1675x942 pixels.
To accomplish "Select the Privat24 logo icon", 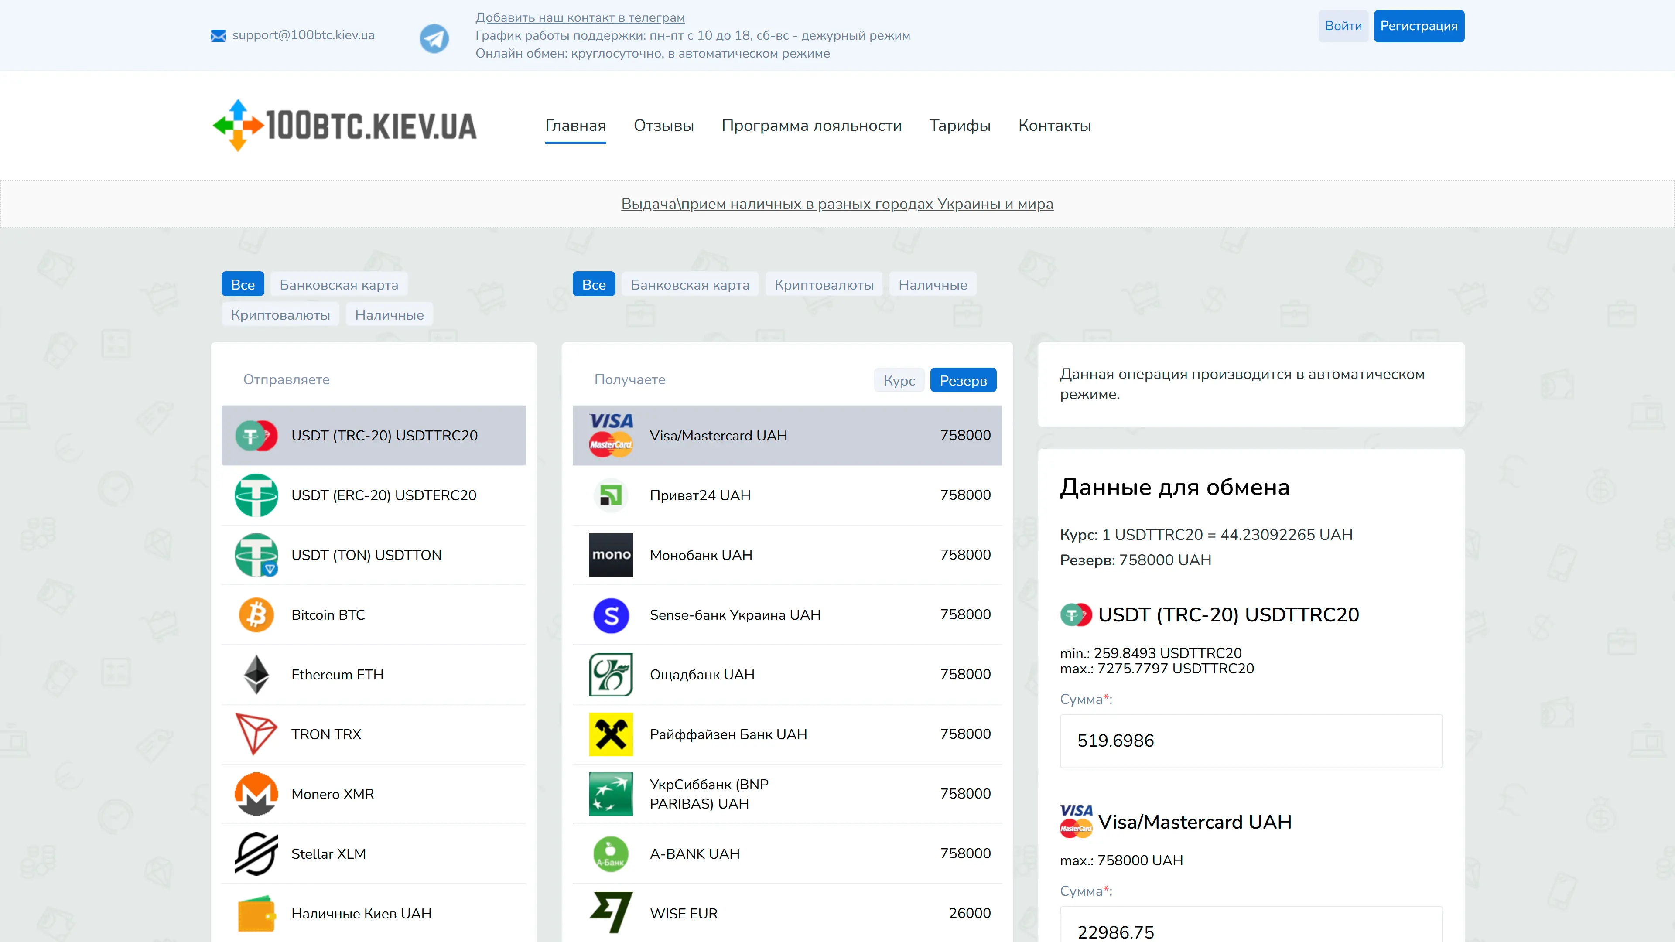I will click(x=611, y=495).
